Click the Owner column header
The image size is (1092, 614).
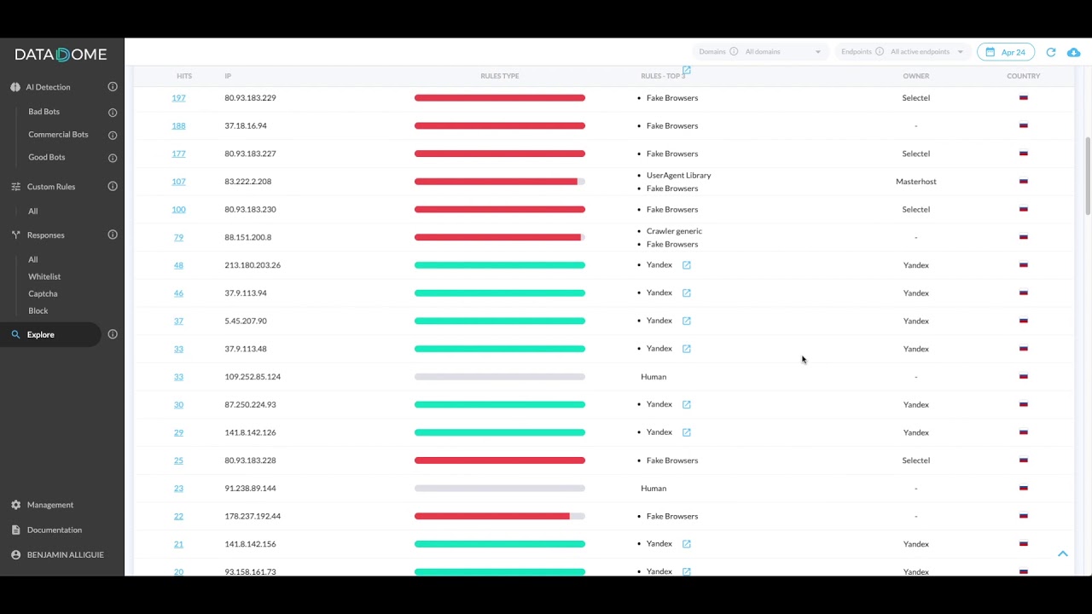point(916,76)
